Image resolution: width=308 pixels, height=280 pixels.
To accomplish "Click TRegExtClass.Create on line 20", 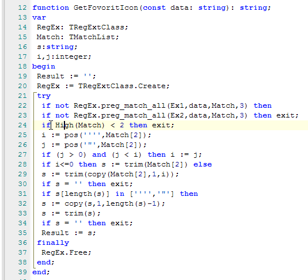I will [x=124, y=86].
